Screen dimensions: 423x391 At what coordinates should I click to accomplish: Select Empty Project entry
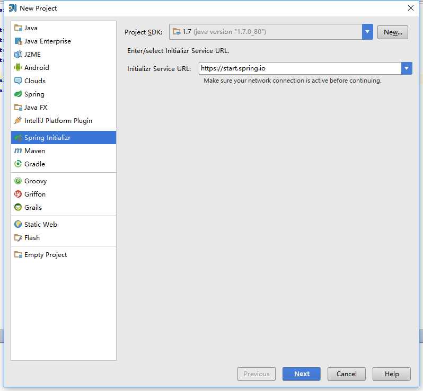click(x=64, y=254)
